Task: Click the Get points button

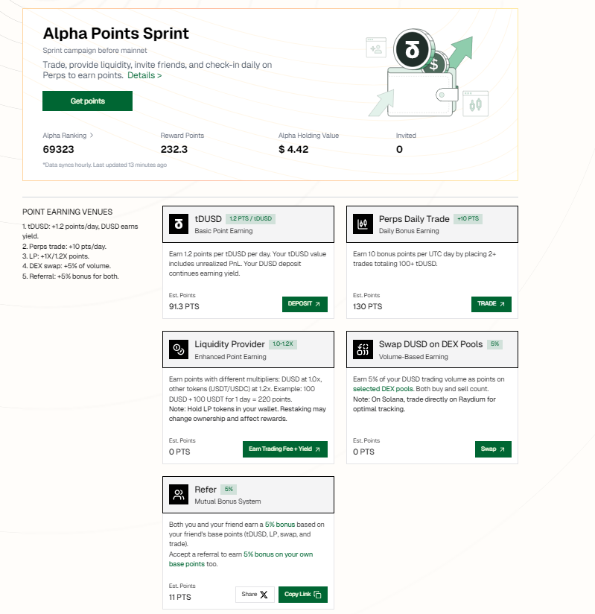Action: (x=87, y=101)
